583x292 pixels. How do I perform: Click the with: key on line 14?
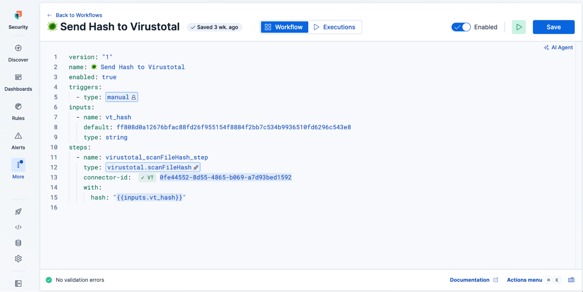pyautogui.click(x=92, y=188)
